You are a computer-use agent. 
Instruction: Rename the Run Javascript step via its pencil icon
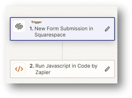(x=108, y=69)
